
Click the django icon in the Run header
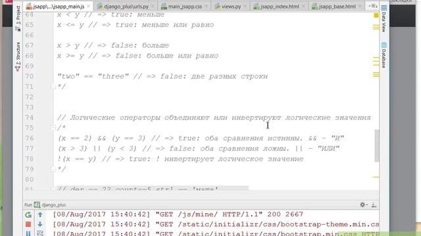point(37,205)
